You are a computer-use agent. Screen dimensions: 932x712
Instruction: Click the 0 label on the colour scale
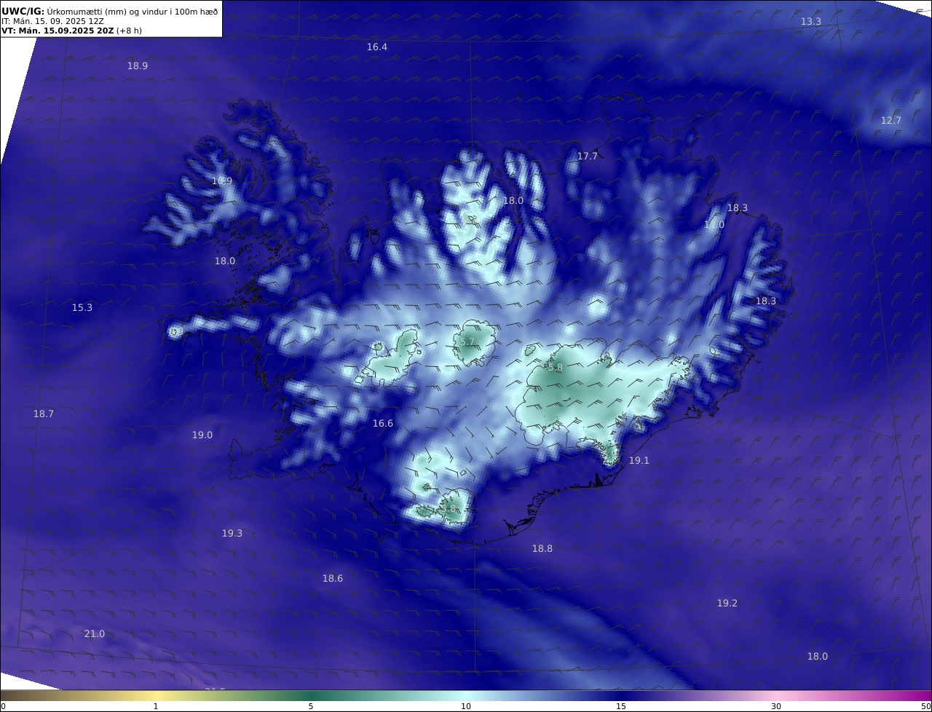point(3,706)
